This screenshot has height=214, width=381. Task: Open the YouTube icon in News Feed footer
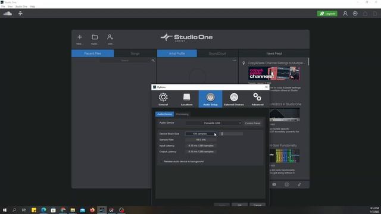pyautogui.click(x=274, y=184)
